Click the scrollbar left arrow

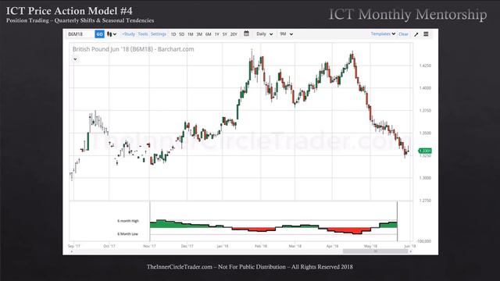(x=71, y=251)
